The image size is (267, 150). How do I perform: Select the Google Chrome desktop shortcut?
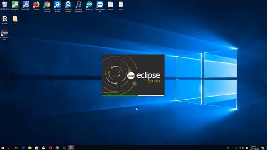[47, 7]
